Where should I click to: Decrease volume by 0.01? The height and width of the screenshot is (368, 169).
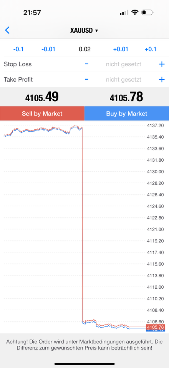click(48, 49)
